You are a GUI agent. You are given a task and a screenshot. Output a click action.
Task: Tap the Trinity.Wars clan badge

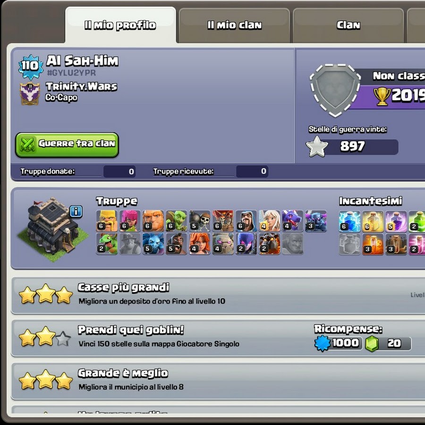(30, 93)
